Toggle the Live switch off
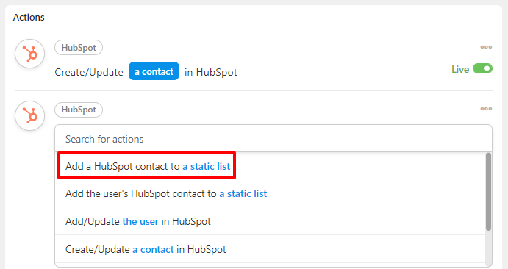 (482, 68)
